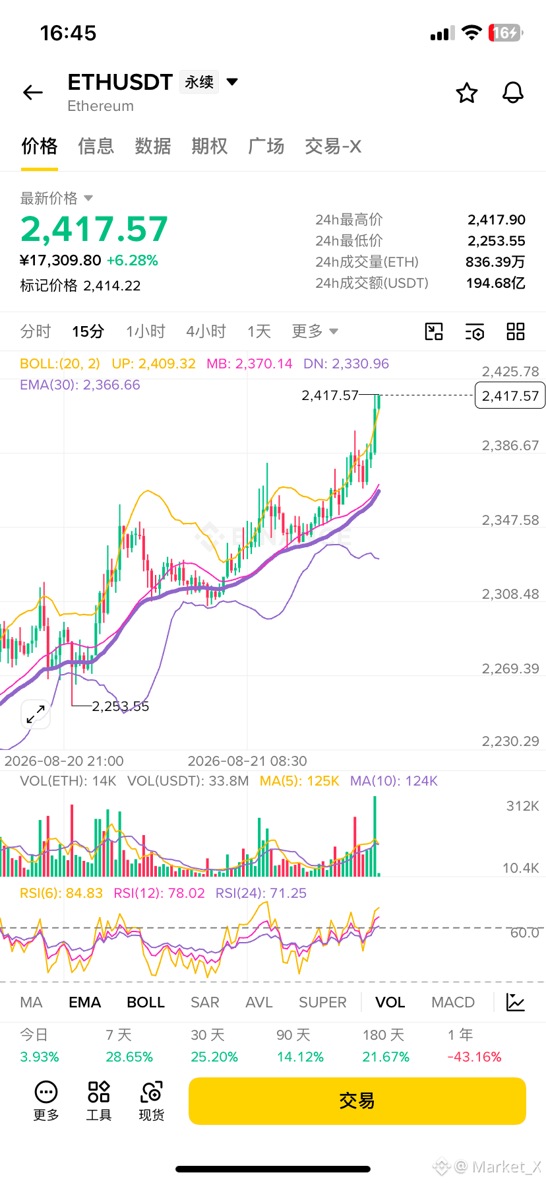Open price alerts with the bell icon
Image resolution: width=546 pixels, height=1183 pixels.
pos(513,93)
